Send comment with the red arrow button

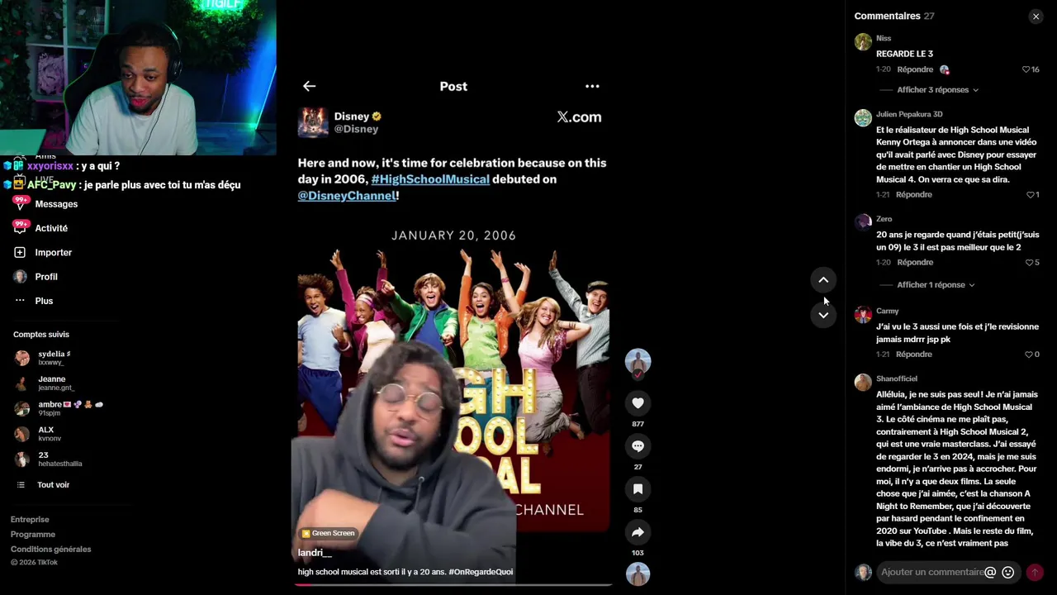click(x=1035, y=572)
